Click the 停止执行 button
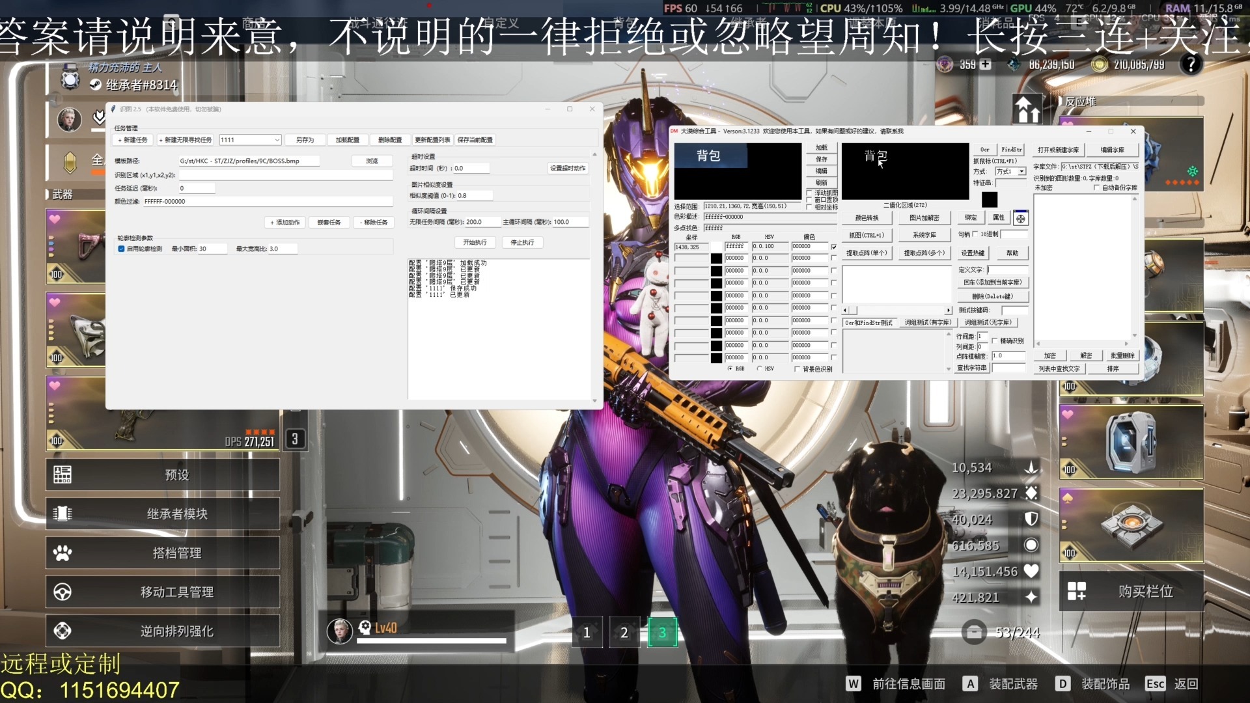 (x=522, y=242)
